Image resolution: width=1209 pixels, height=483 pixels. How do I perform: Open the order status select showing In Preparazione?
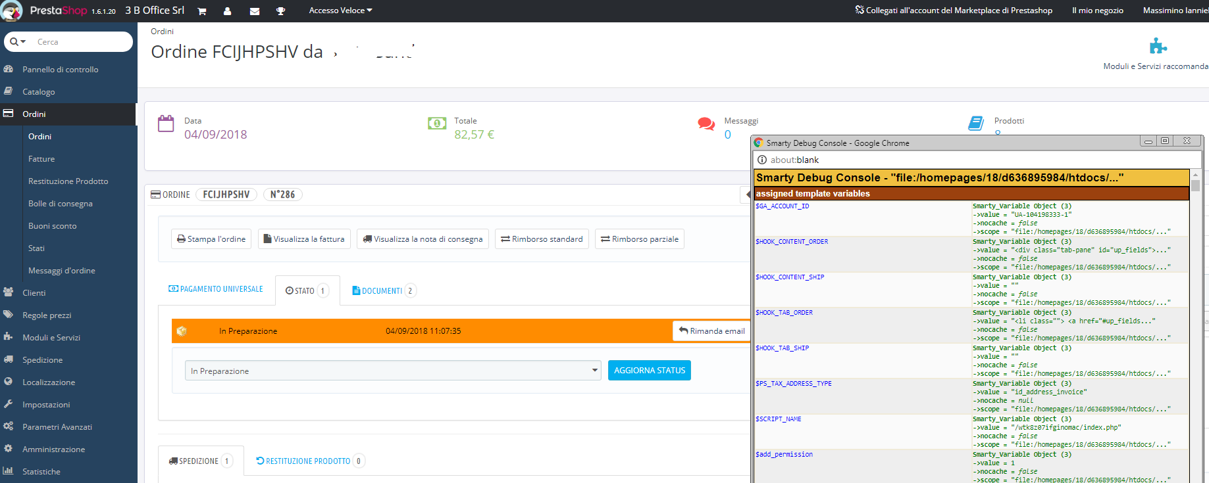pos(393,371)
